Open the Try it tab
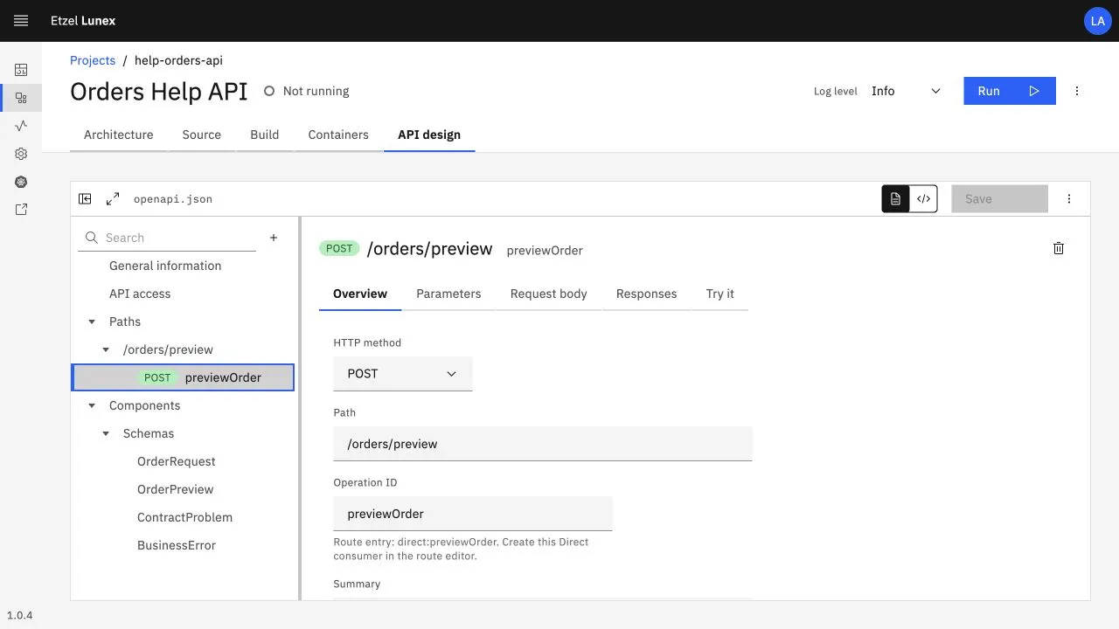The width and height of the screenshot is (1119, 629). (x=720, y=294)
